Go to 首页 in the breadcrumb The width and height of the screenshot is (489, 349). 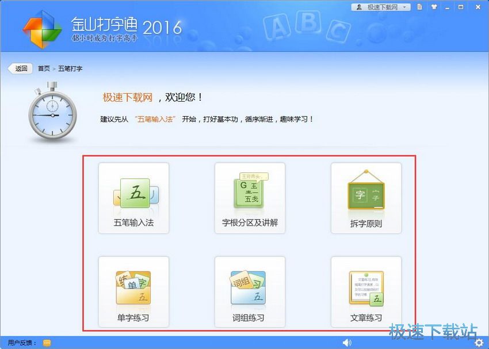(x=44, y=68)
